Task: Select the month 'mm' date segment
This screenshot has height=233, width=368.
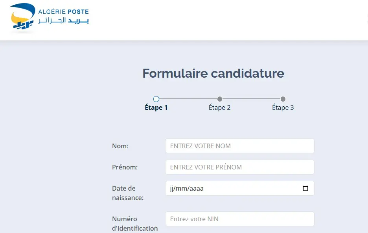Action: 182,188
